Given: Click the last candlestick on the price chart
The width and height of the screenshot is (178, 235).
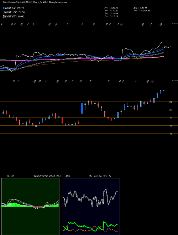Looking at the screenshot, I should [164, 91].
